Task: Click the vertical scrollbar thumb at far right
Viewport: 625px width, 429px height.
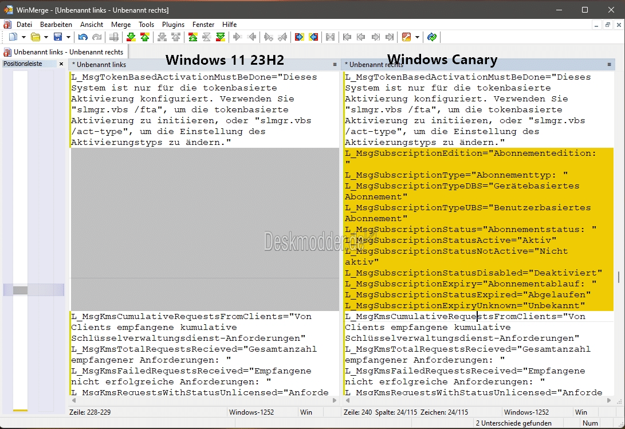Action: tap(619, 277)
